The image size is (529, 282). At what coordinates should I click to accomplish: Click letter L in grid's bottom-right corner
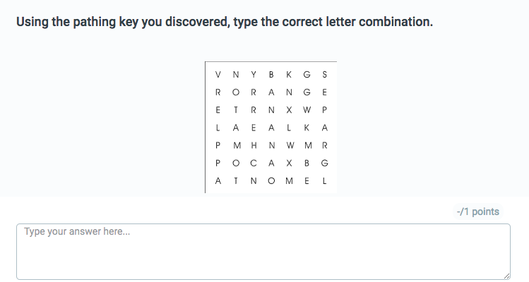click(x=324, y=180)
